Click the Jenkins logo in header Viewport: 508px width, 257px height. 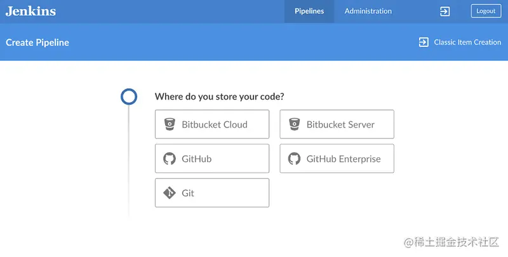pyautogui.click(x=30, y=11)
